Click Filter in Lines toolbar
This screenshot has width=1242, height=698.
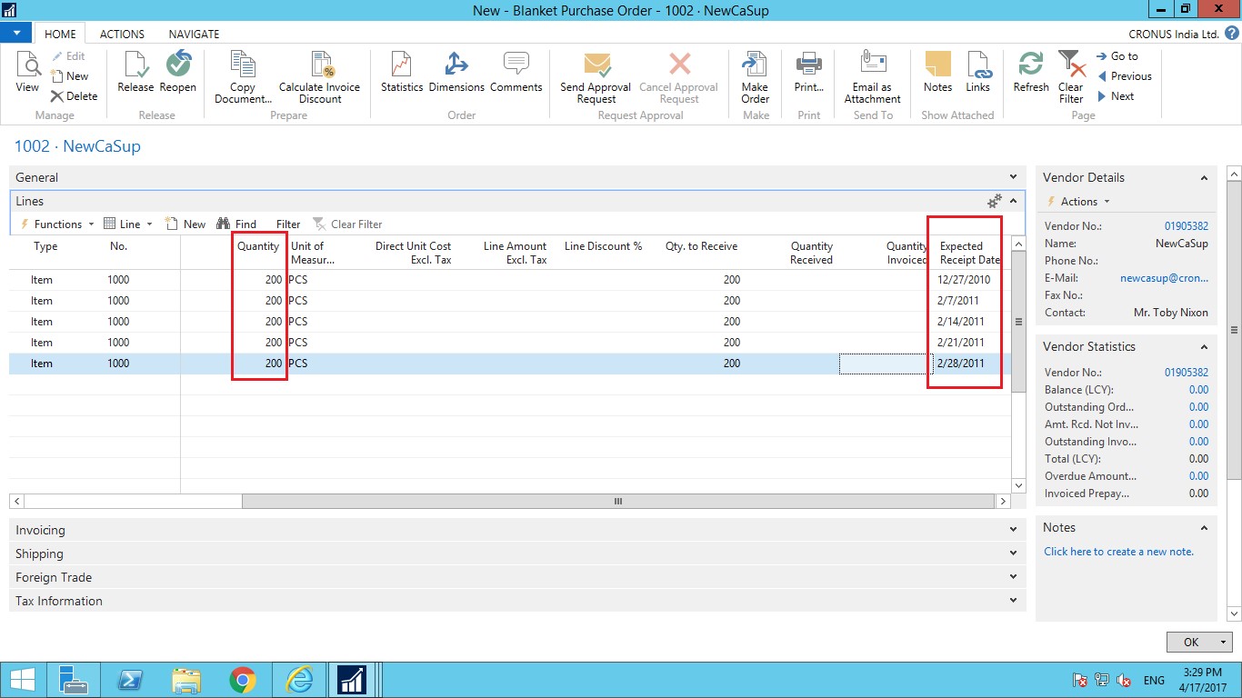288,224
